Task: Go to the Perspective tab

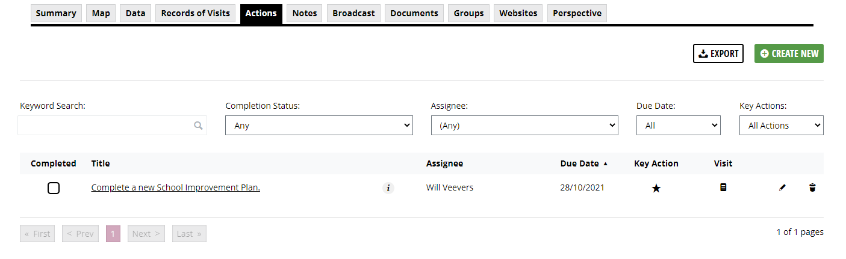Action: [577, 13]
